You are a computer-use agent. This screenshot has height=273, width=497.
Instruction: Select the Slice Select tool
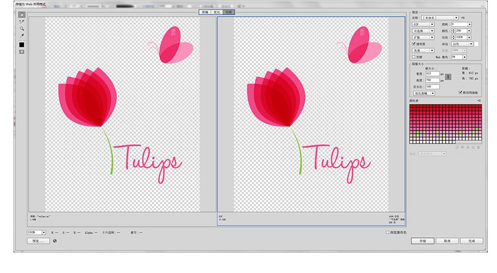(x=22, y=22)
